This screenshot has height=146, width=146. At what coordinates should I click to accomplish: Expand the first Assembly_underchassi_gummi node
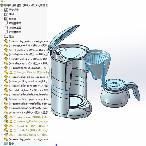click(x=1, y=41)
